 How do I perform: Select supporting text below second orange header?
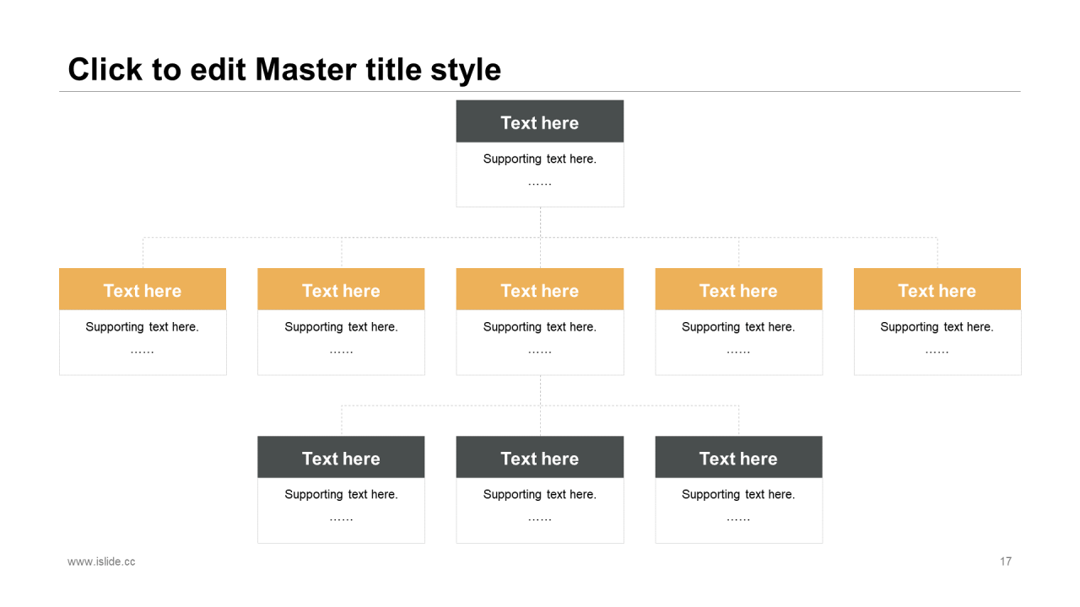(x=341, y=327)
